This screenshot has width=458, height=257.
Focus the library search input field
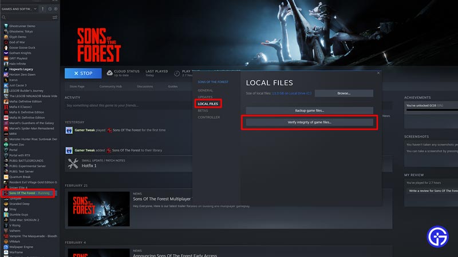point(29,18)
